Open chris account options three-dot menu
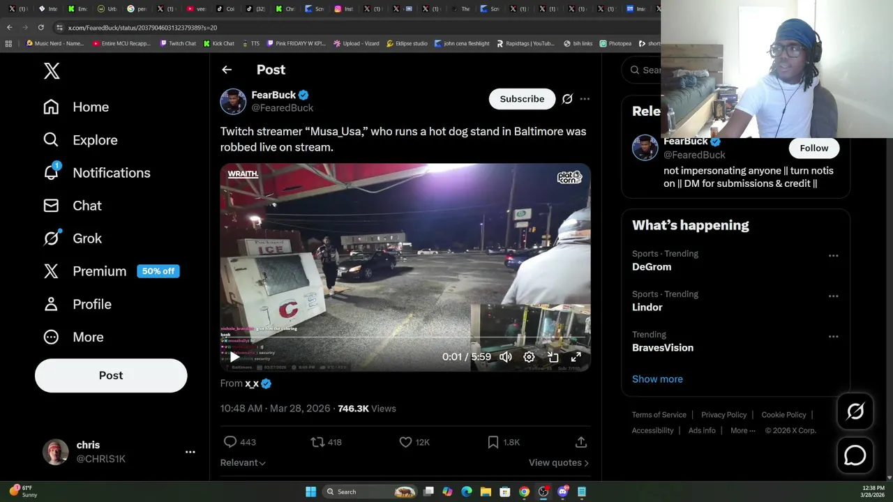The height and width of the screenshot is (502, 893). point(190,452)
